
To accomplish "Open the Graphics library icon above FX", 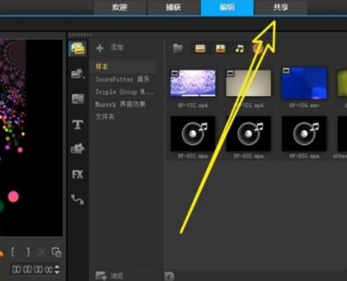I will pos(77,149).
